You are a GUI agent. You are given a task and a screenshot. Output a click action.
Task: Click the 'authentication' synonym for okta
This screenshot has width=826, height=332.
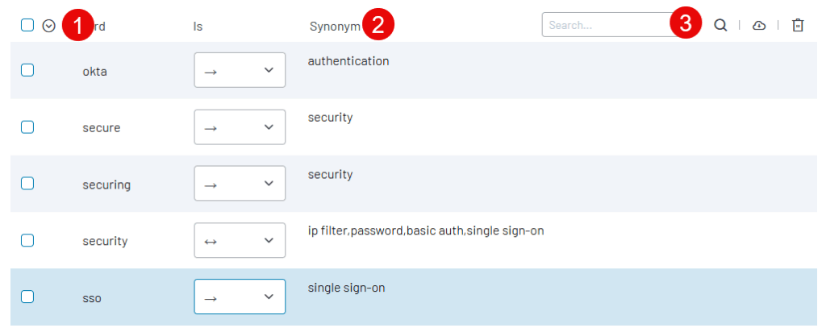348,61
